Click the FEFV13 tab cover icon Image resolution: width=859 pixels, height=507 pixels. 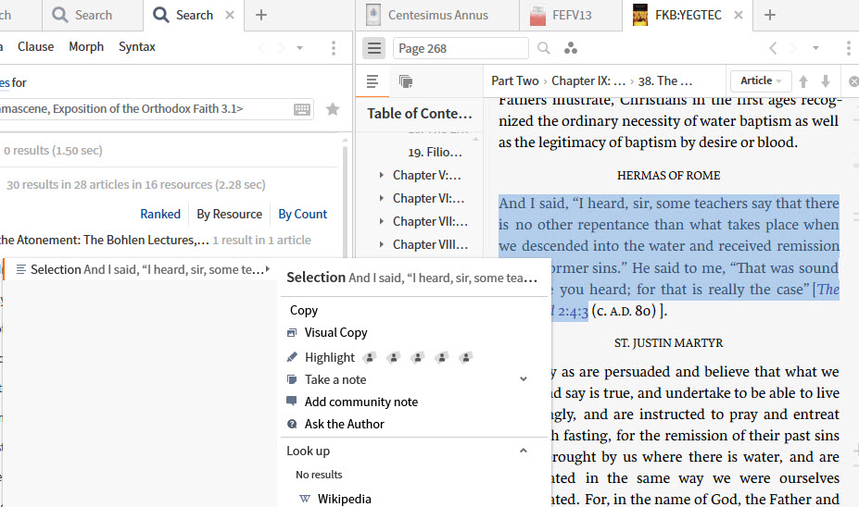click(x=537, y=15)
